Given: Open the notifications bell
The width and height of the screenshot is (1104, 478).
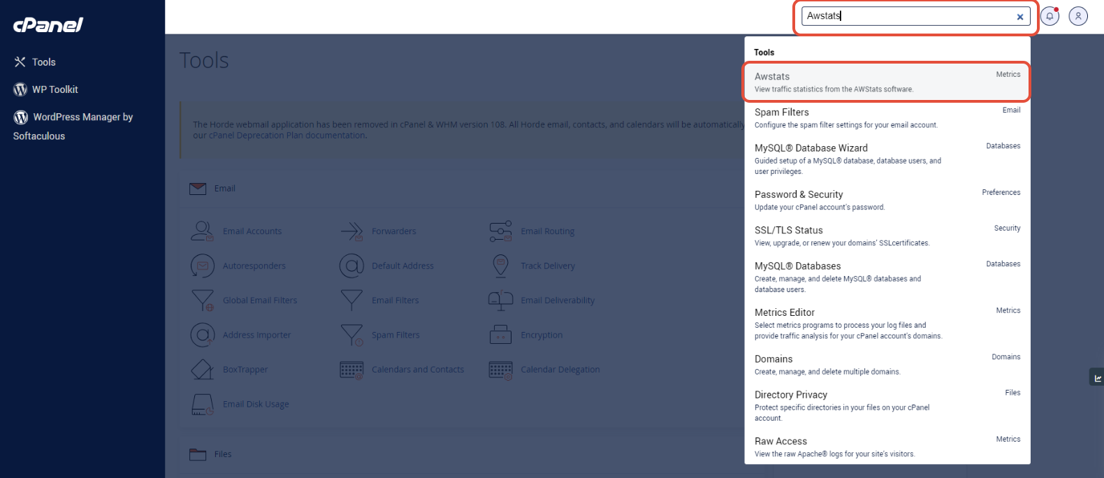Looking at the screenshot, I should tap(1049, 16).
